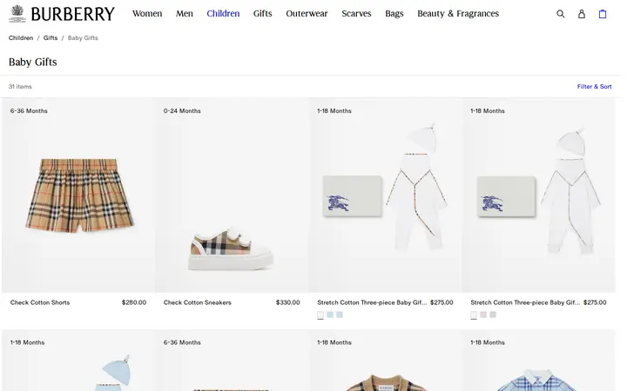
Task: Click the $330.00 price
Action: pyautogui.click(x=287, y=302)
